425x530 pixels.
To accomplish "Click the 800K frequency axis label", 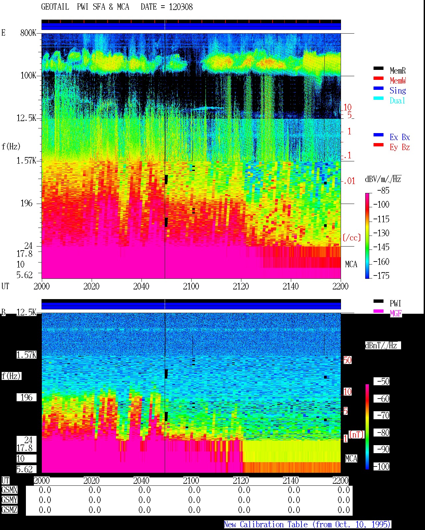I will (x=28, y=33).
